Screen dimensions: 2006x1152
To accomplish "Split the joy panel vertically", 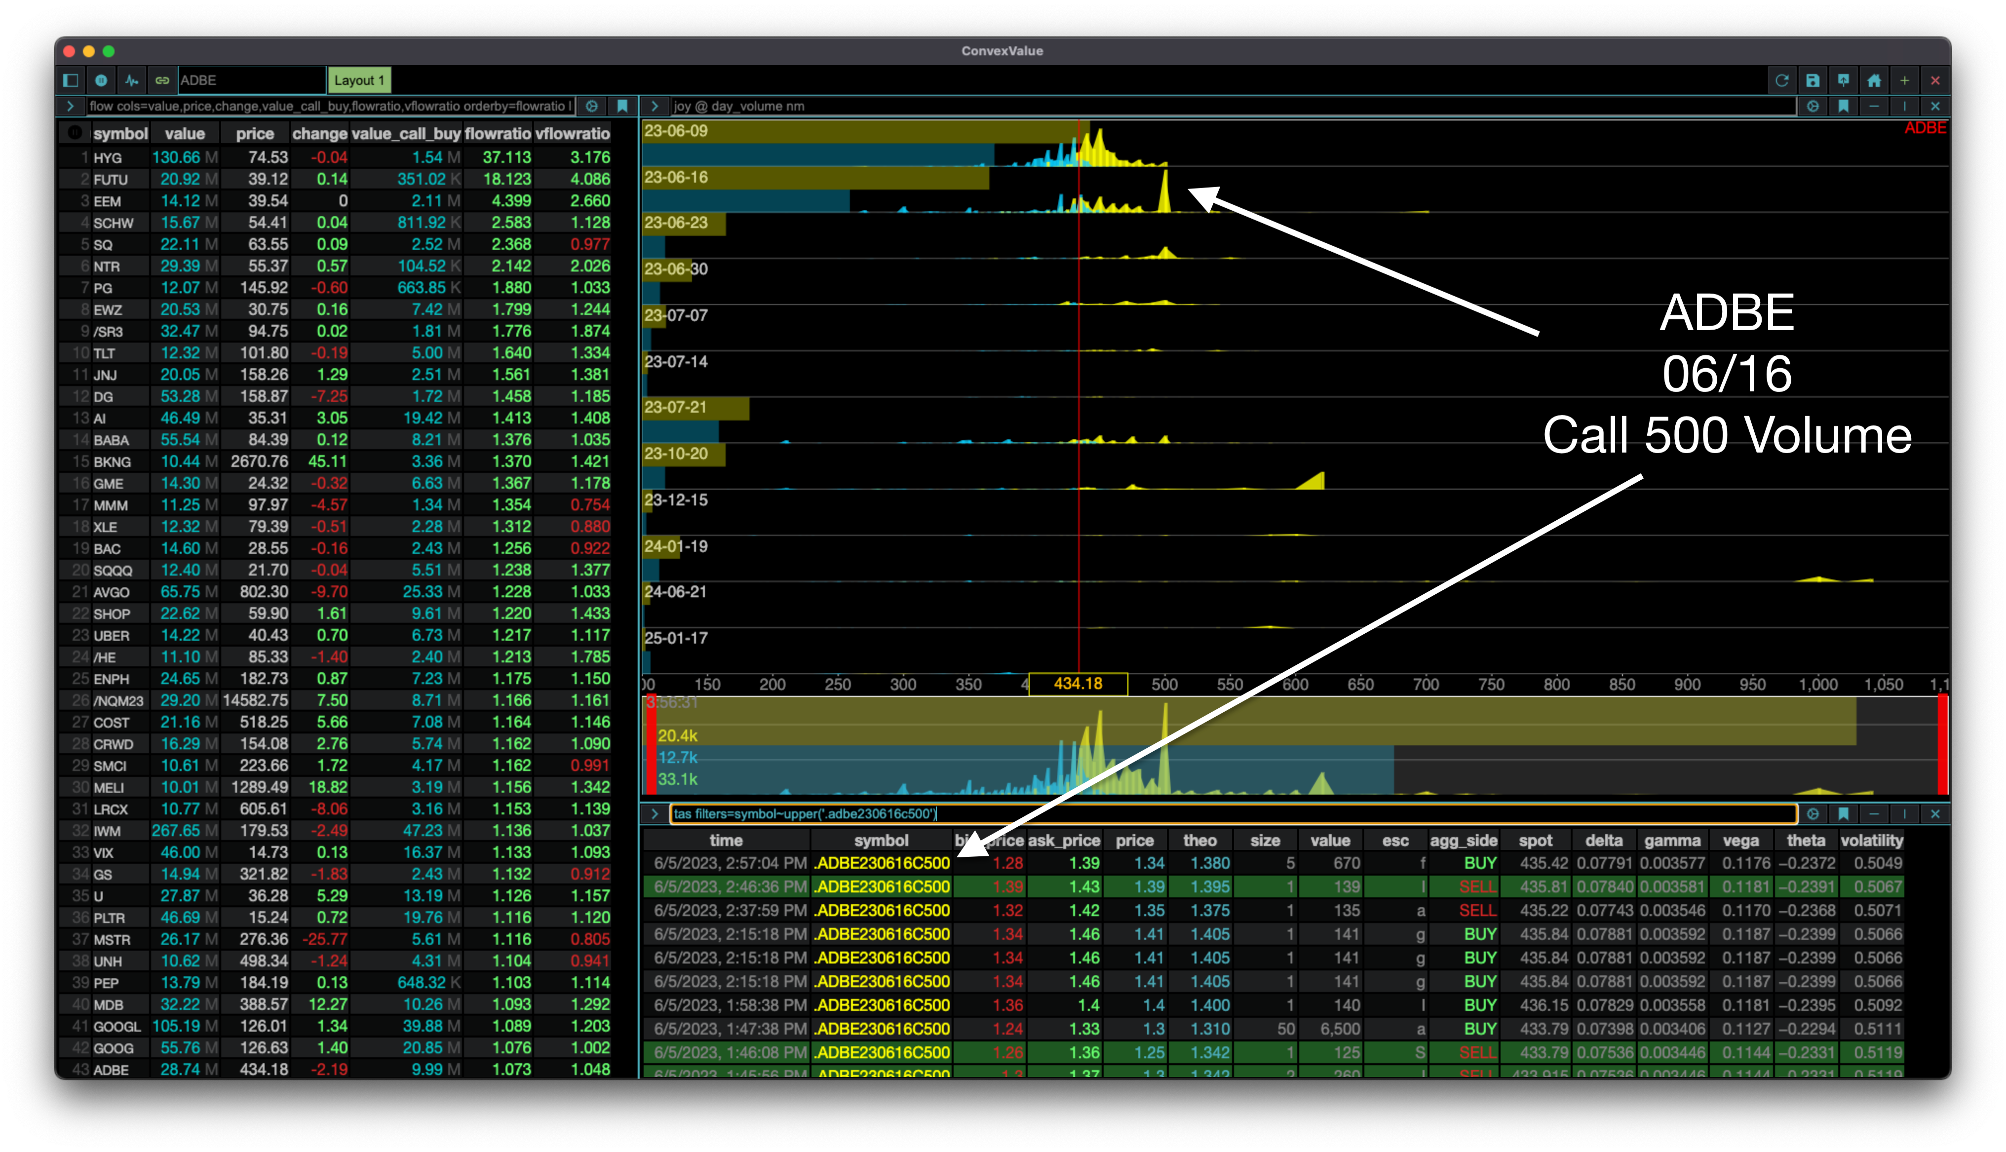I will [1905, 106].
